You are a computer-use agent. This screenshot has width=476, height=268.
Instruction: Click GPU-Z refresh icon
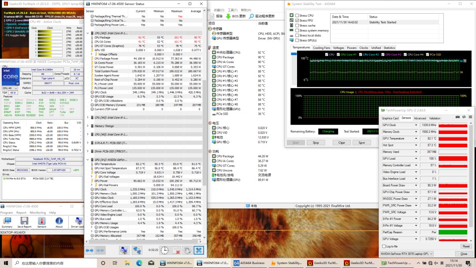point(464,117)
